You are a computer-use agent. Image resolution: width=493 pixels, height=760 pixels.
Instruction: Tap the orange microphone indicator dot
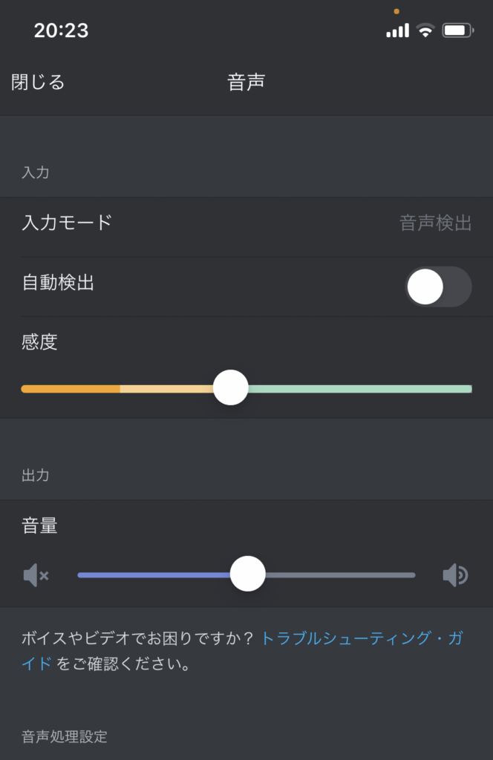point(396,11)
